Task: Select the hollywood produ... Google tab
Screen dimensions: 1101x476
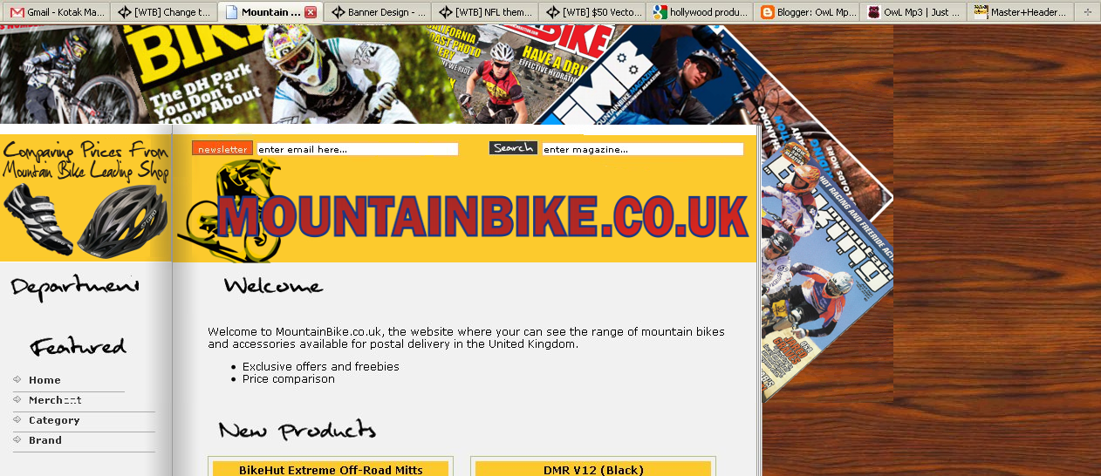Action: tap(700, 12)
